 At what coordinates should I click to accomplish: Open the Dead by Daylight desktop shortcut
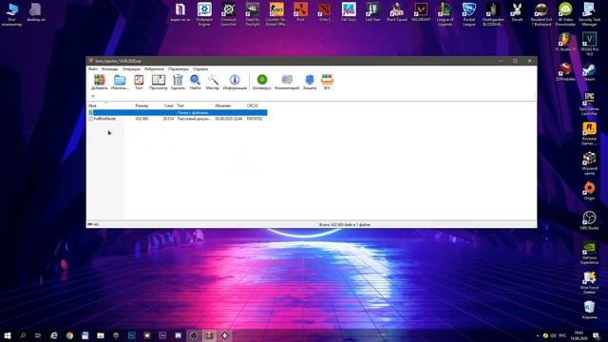tap(253, 14)
